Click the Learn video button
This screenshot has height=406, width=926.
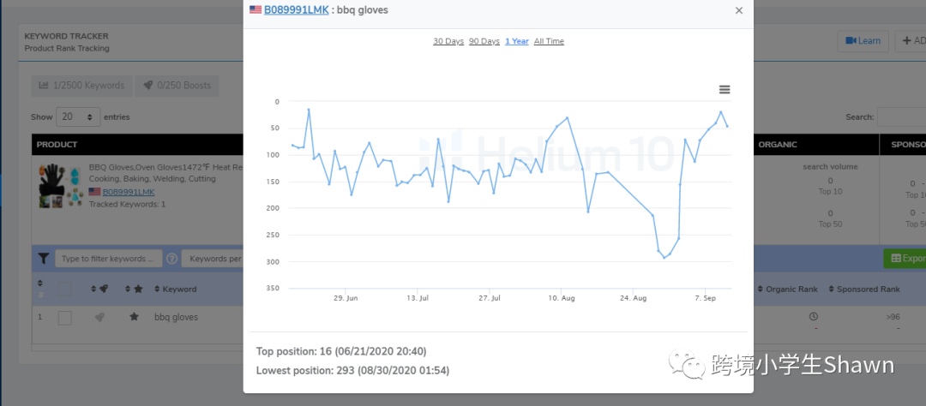[x=863, y=41]
